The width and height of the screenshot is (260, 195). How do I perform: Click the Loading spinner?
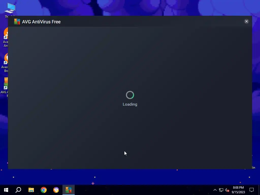click(x=130, y=95)
